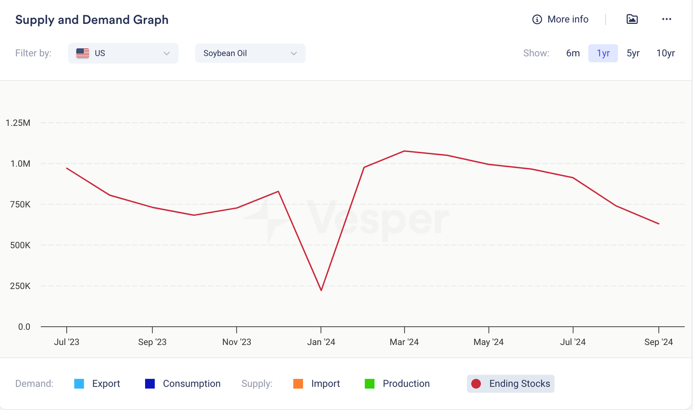The height and width of the screenshot is (410, 693).
Task: Click the save chart as image icon
Action: 632,19
